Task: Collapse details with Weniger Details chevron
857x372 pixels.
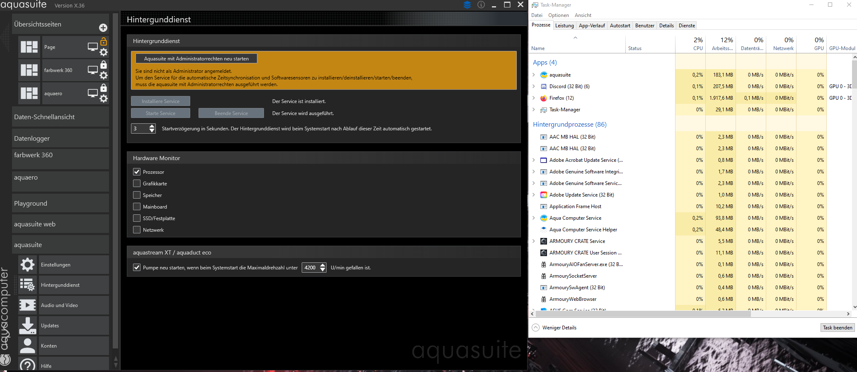Action: pos(536,327)
